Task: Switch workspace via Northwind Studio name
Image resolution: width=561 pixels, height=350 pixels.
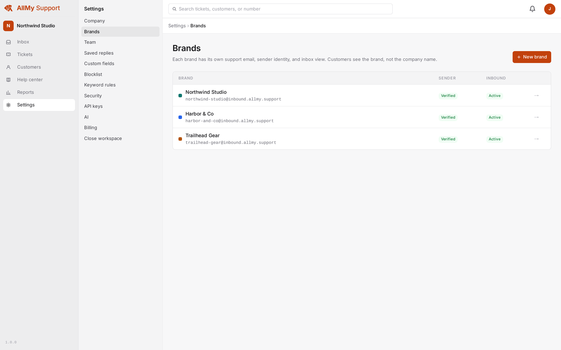Action: point(36,26)
